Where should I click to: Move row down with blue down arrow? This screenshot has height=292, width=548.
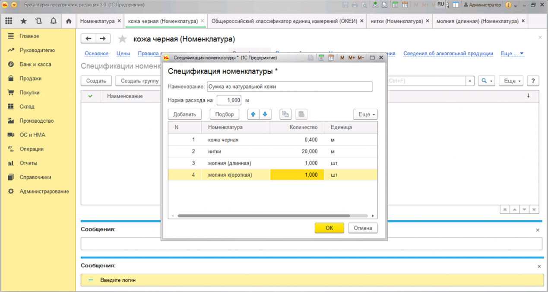(x=265, y=114)
